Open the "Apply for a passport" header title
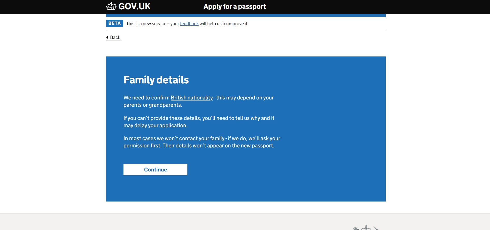Screen dimensions: 490x230 (x=235, y=6)
